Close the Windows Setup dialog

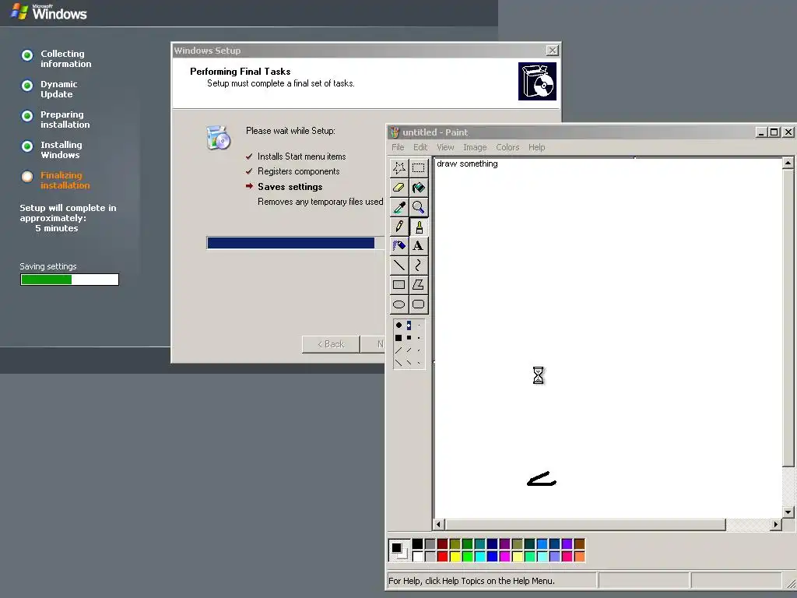click(x=553, y=51)
